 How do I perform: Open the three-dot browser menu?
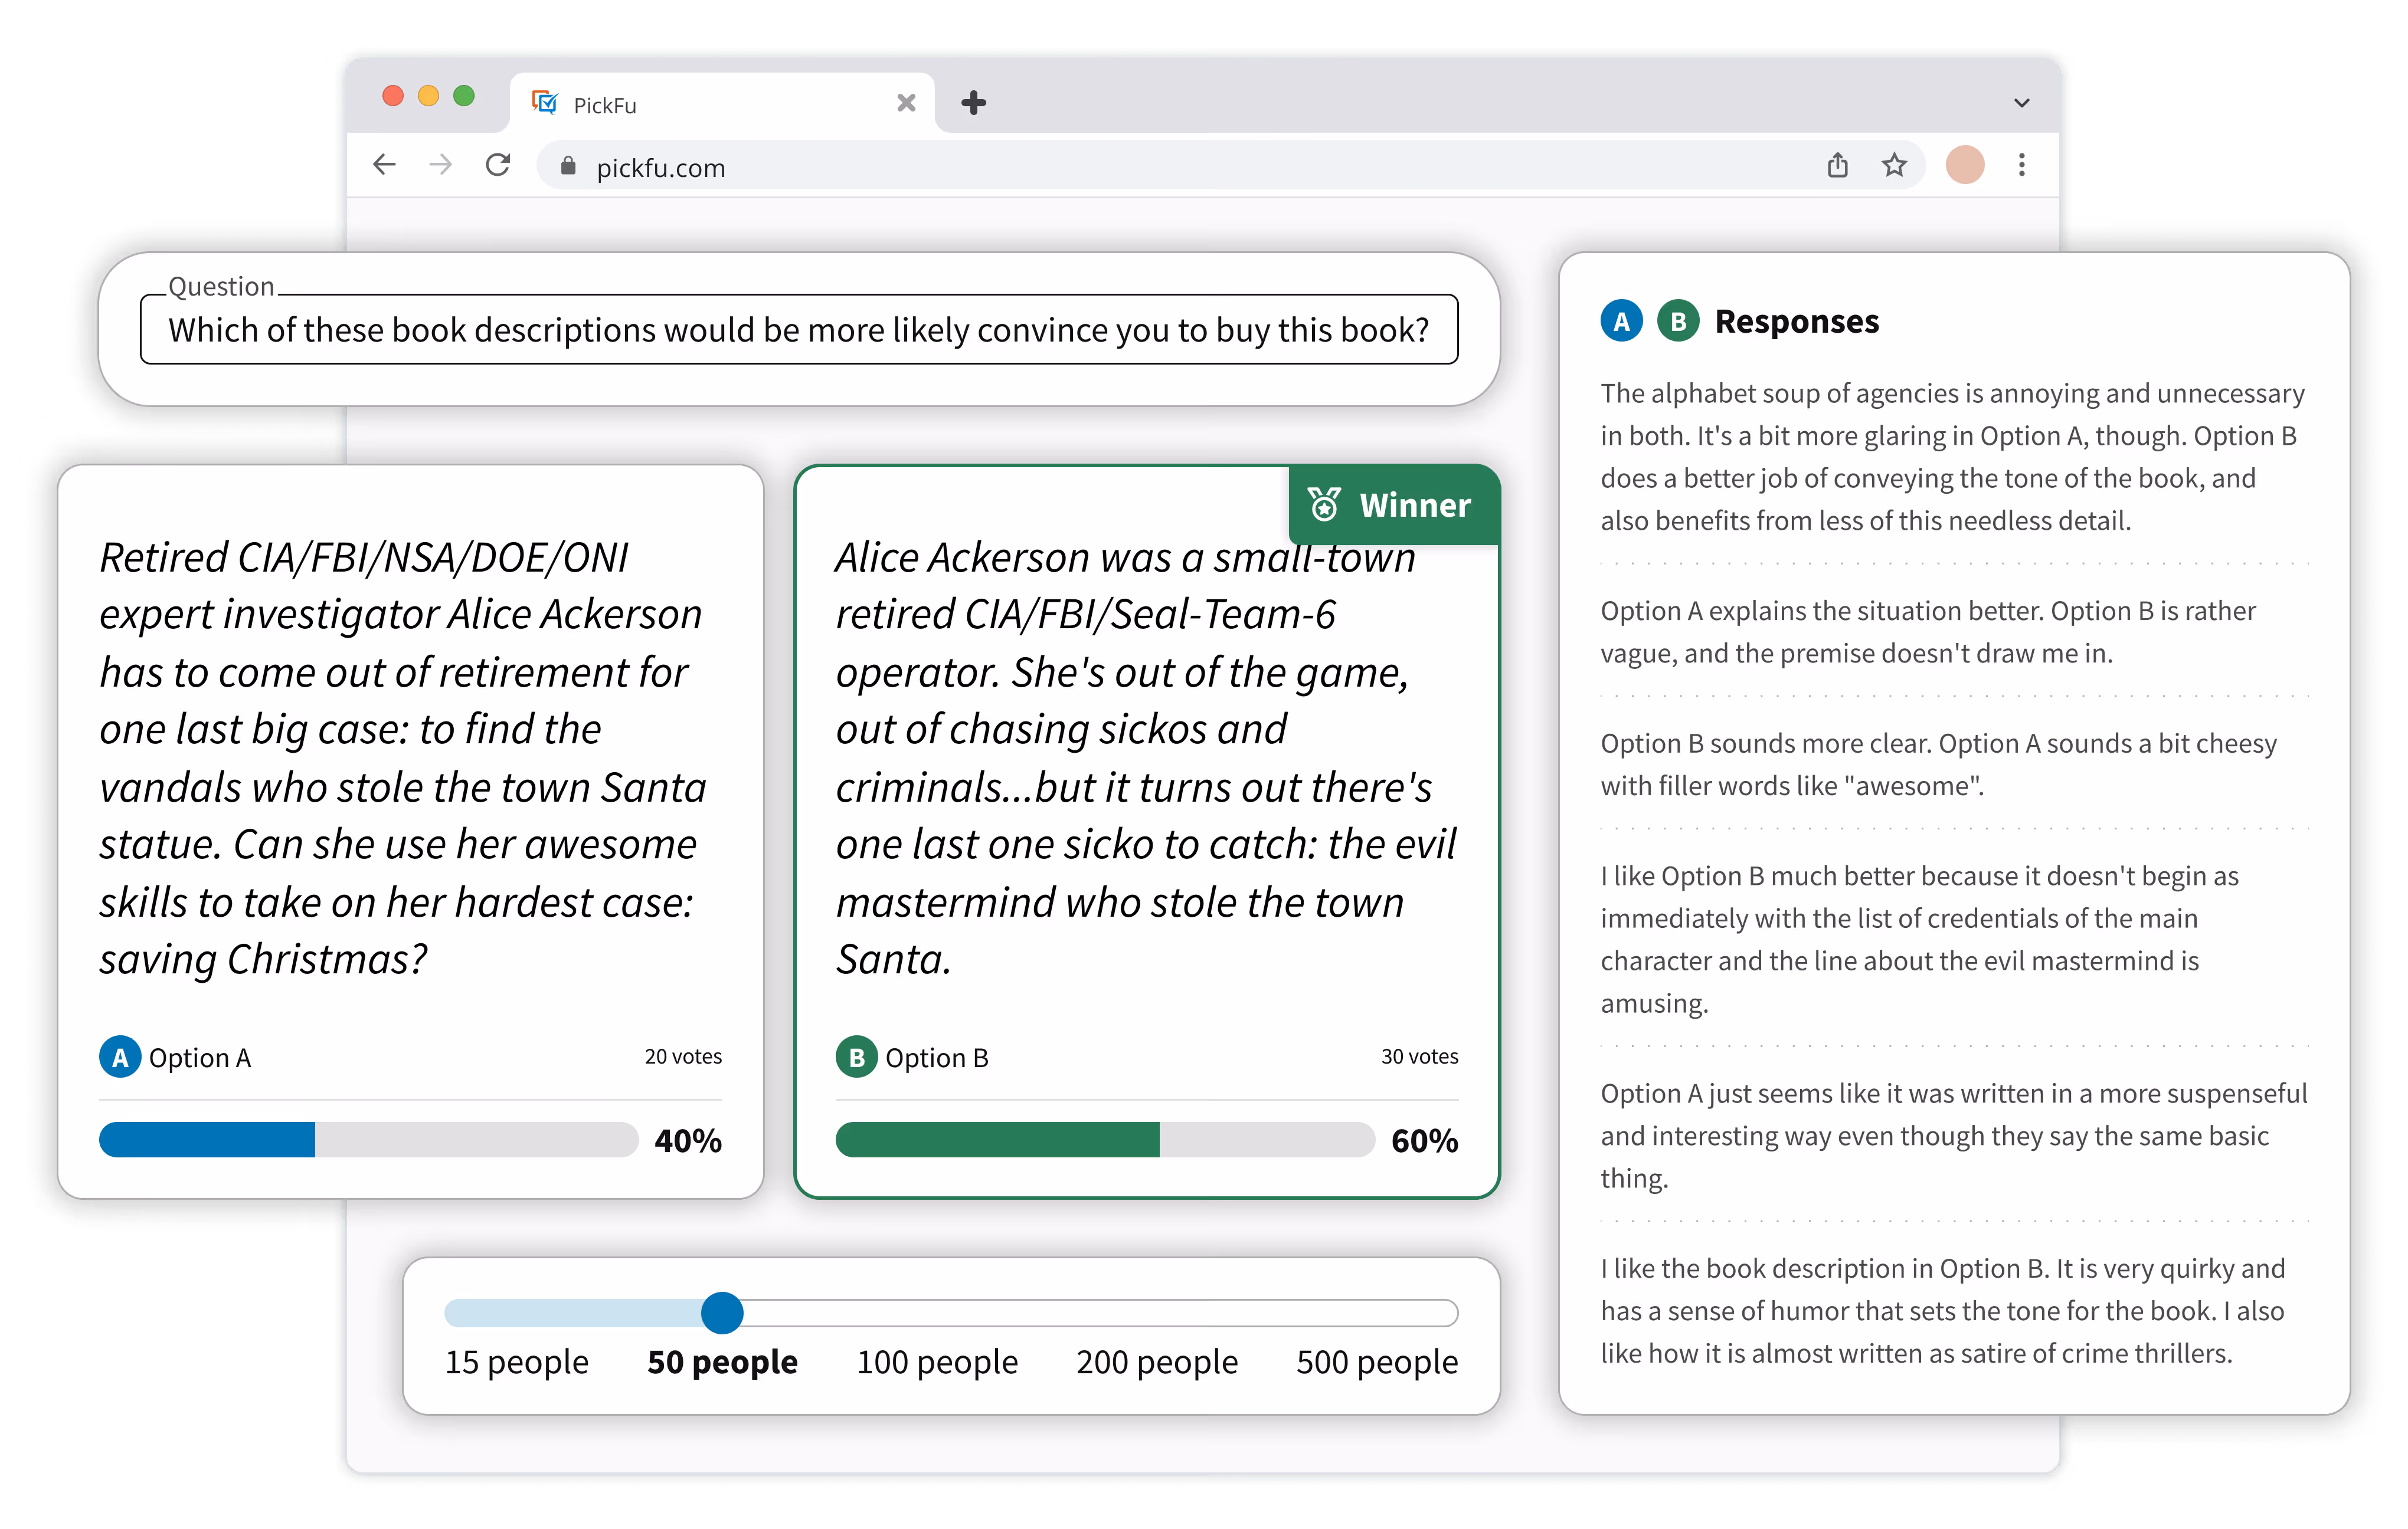tap(2021, 165)
